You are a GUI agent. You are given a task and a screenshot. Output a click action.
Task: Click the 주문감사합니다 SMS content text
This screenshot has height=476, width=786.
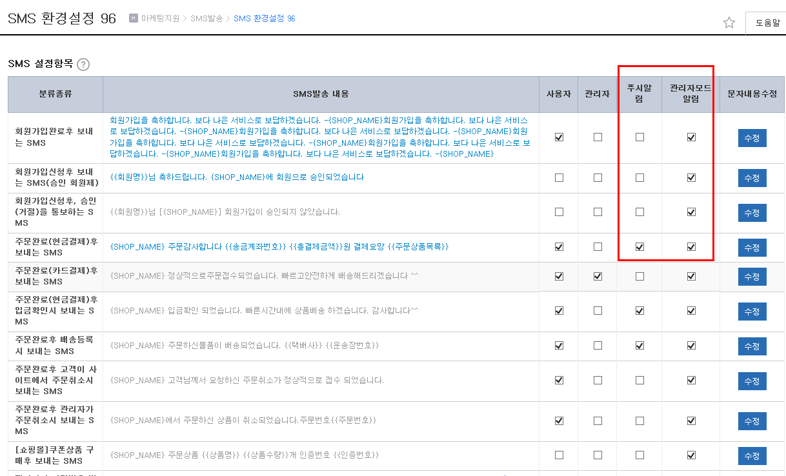tap(279, 247)
